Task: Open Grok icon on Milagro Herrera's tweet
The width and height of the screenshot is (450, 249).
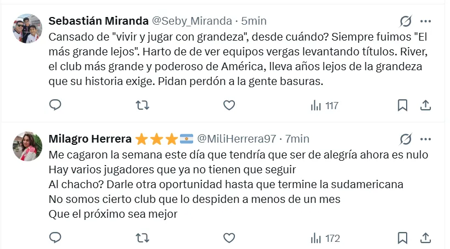Action: [406, 139]
